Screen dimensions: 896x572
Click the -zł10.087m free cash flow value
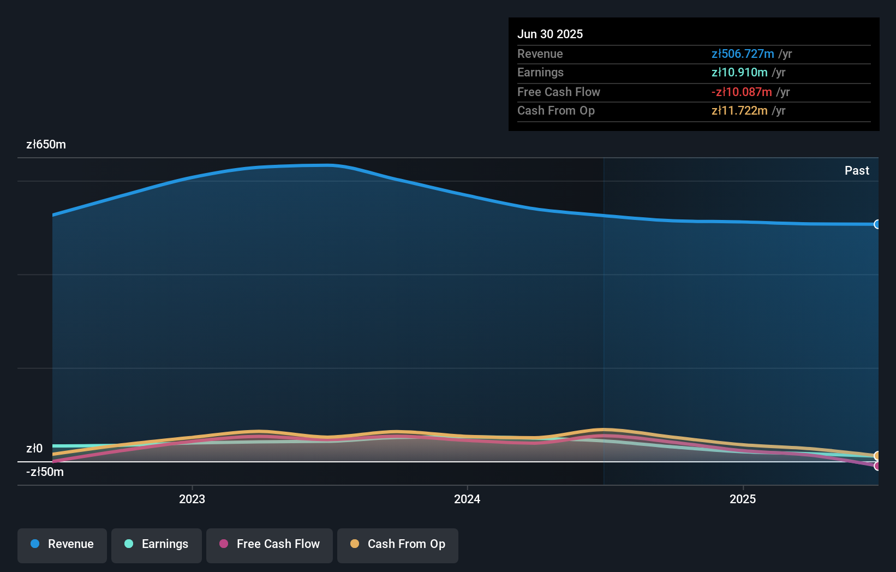(x=742, y=92)
